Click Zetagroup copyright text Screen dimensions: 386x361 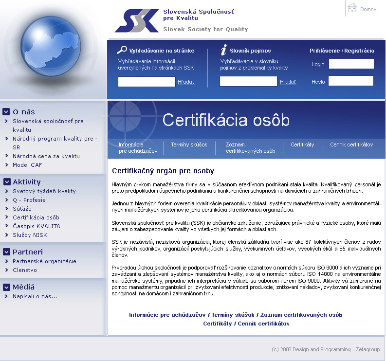(x=326, y=349)
